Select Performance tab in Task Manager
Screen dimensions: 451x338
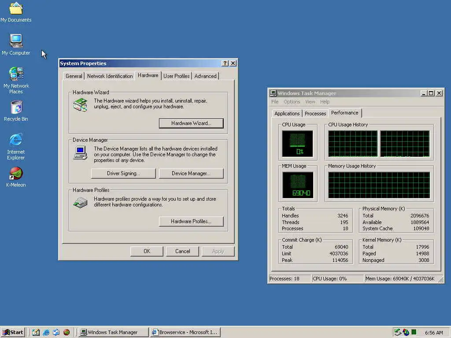[344, 113]
